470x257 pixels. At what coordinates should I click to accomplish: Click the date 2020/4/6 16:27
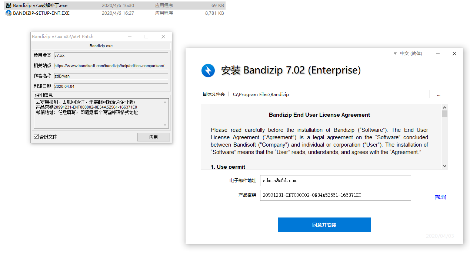pos(118,13)
